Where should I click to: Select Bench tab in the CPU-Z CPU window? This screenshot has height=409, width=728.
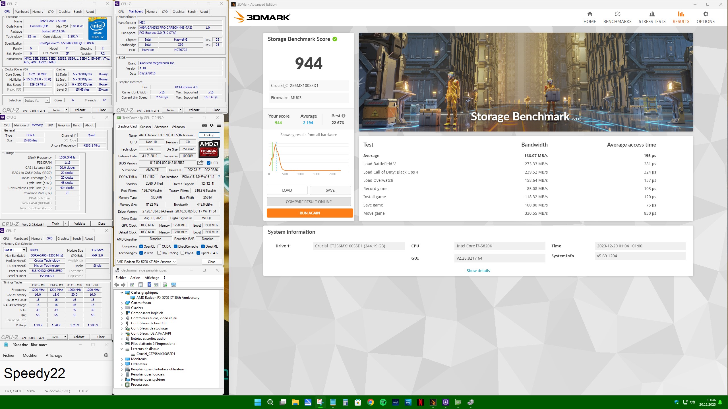pyautogui.click(x=78, y=12)
